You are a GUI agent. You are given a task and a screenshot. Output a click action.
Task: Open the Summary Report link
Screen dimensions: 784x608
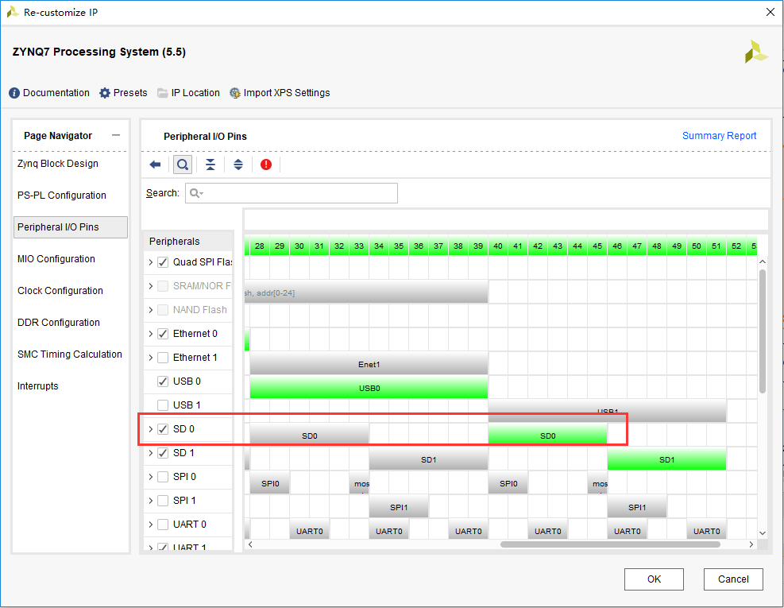(x=719, y=136)
